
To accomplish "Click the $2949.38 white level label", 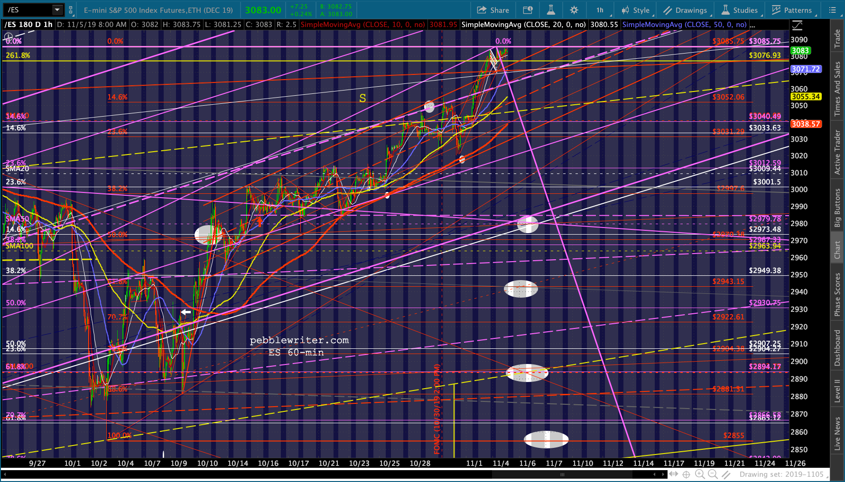I will point(765,271).
